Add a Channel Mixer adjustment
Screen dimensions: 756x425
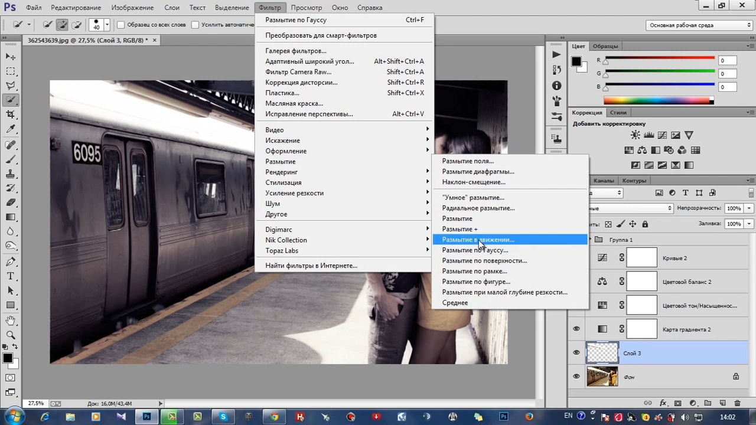tap(682, 151)
